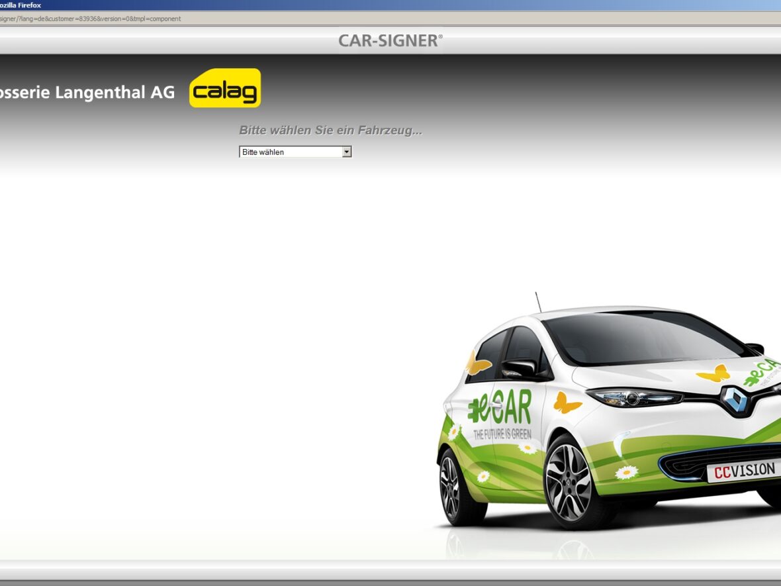Click the orange butterfly on the front fender
This screenshot has height=586, width=781.
coord(567,402)
